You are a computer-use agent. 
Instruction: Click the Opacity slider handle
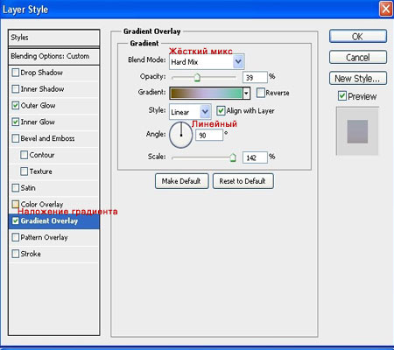[x=197, y=77]
